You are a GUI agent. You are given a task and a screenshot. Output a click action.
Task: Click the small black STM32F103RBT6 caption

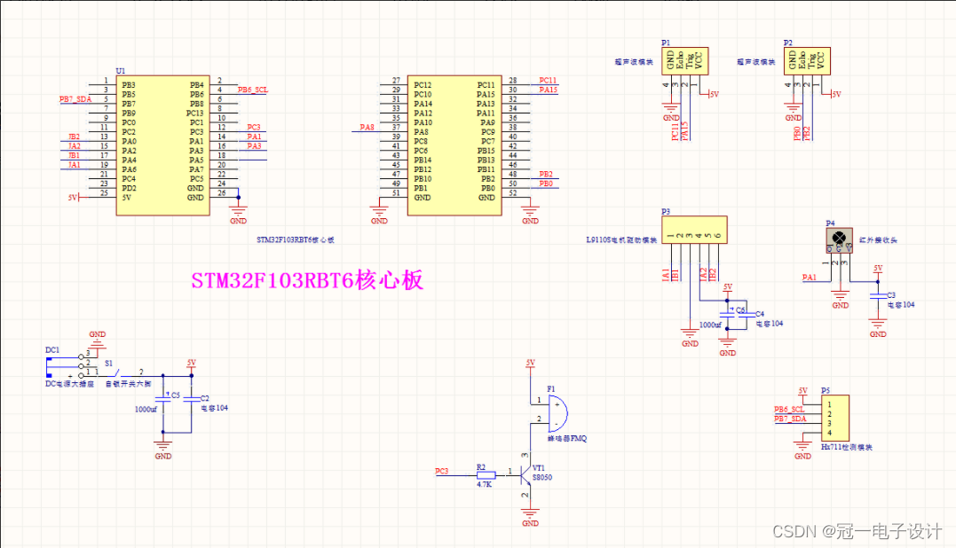pos(295,240)
